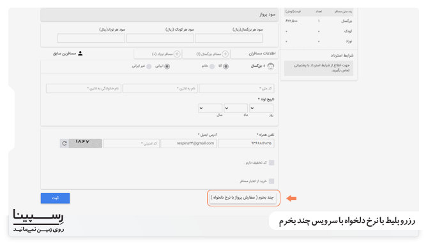The height and width of the screenshot is (246, 428).
Task: Tick the 'کد تخفیف دارم' checkbox
Action: (x=271, y=163)
